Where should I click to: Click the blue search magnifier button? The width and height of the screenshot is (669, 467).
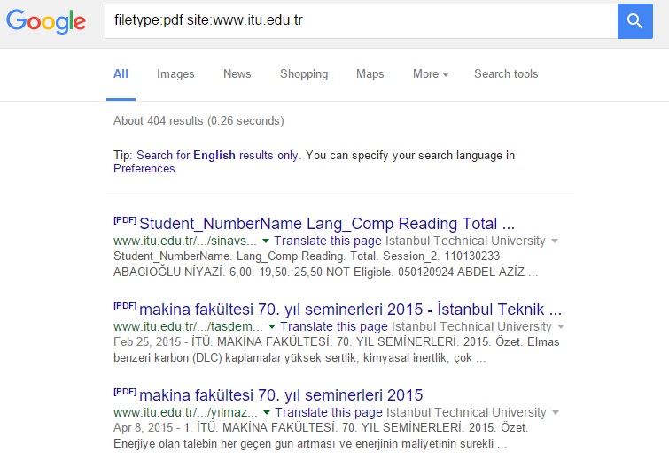[634, 21]
